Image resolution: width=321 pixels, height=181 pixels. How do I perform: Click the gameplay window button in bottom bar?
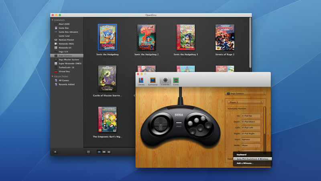click(x=88, y=152)
